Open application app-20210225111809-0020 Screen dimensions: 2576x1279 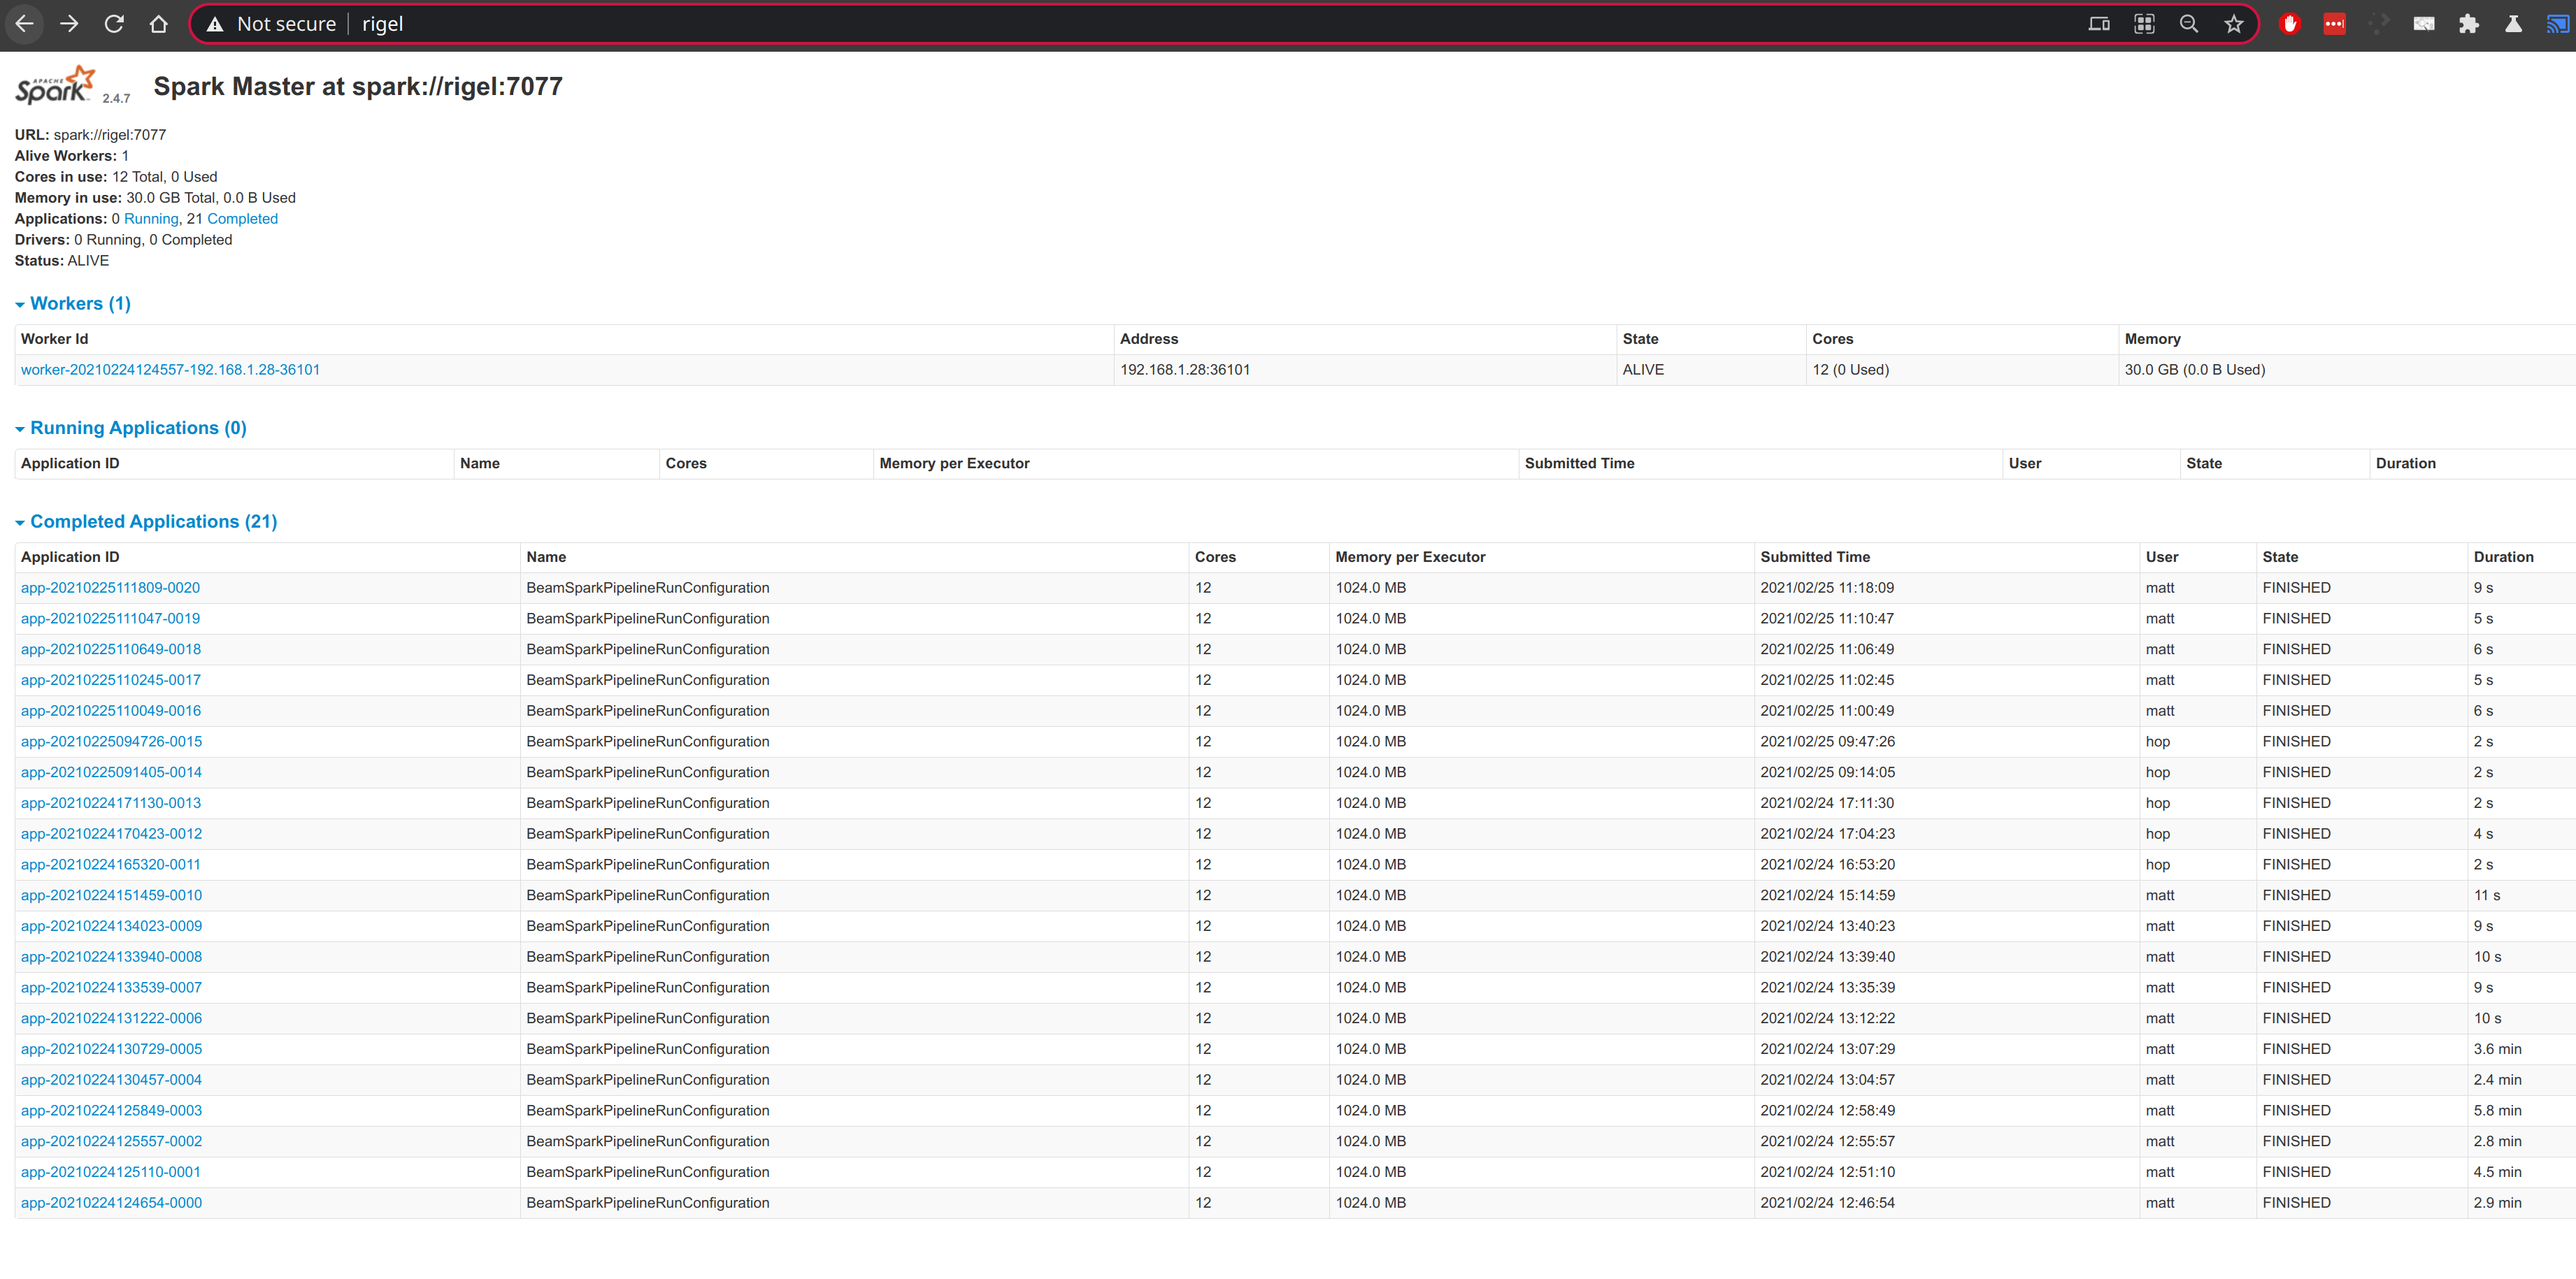110,588
